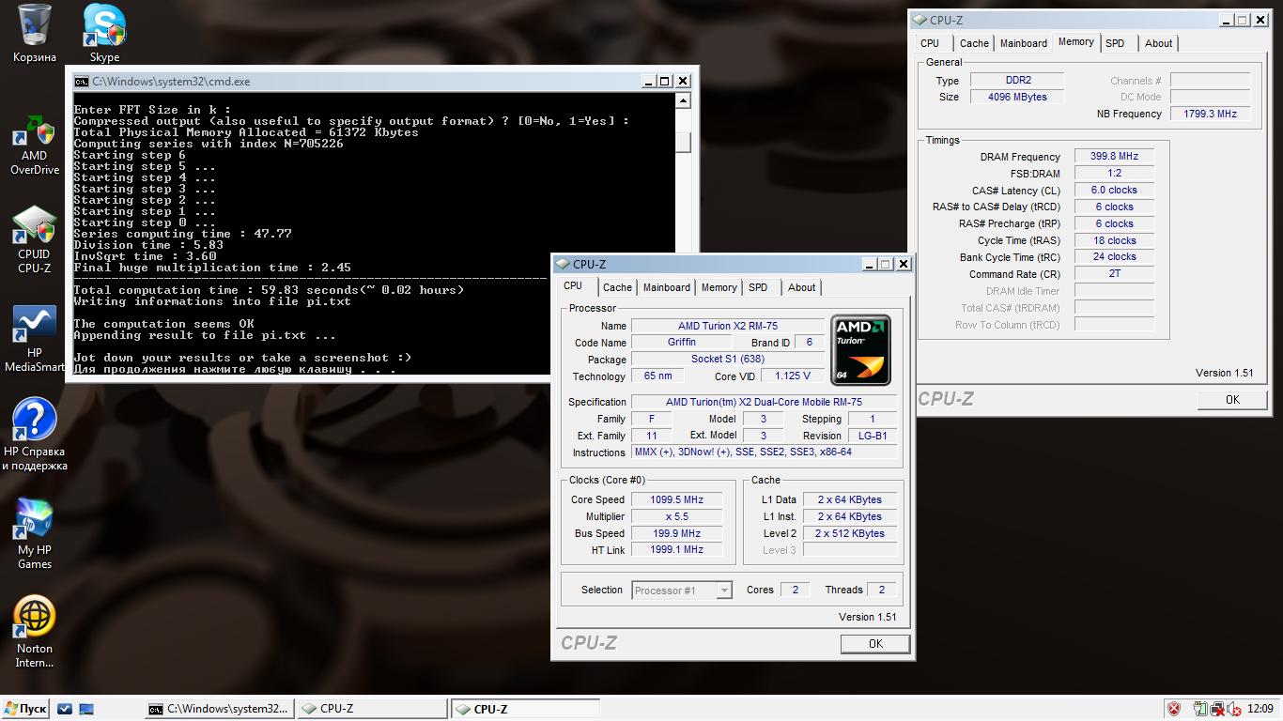The image size is (1283, 721).
Task: Click the cmd.exe title bar system icon
Action: (x=82, y=82)
